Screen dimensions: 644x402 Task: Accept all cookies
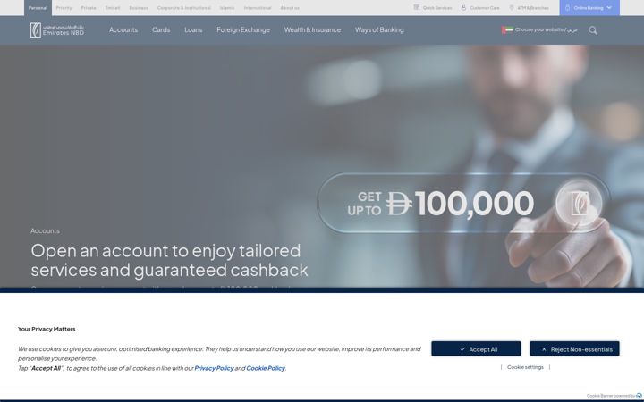(x=476, y=348)
